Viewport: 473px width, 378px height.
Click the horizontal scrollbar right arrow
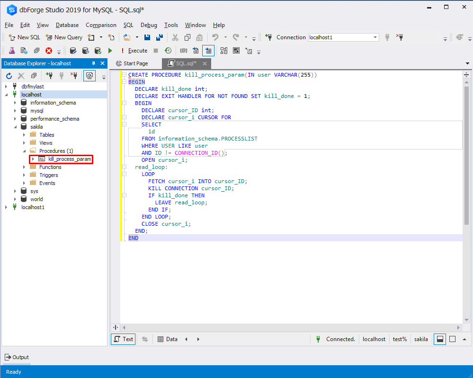tap(458, 327)
